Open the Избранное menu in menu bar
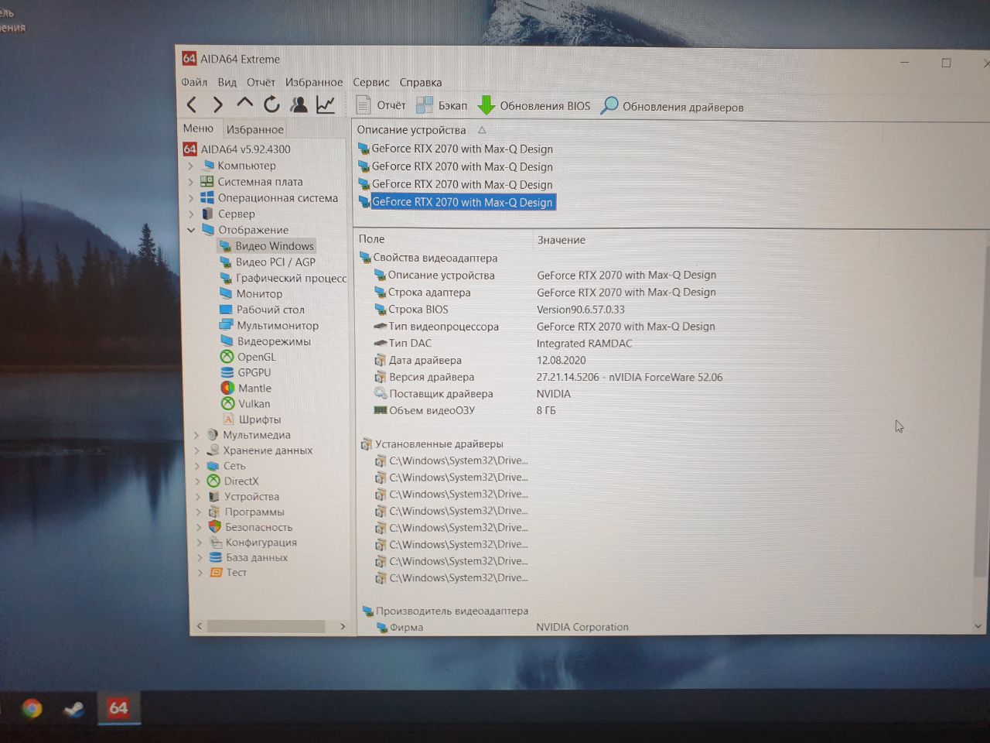This screenshot has width=990, height=743. point(314,82)
